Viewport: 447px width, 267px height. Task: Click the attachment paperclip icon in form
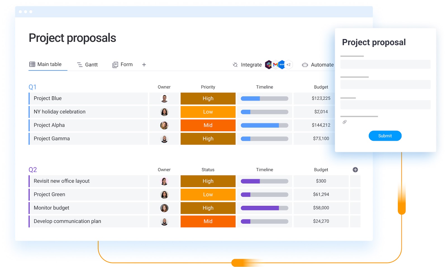[344, 122]
